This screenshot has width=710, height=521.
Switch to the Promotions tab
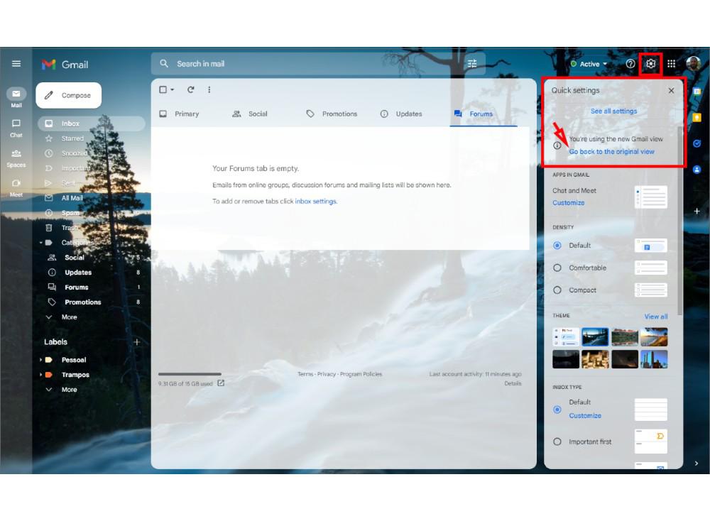pos(332,114)
